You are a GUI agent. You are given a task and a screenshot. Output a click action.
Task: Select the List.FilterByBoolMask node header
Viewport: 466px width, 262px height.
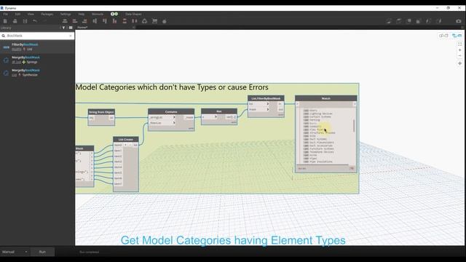click(266, 98)
